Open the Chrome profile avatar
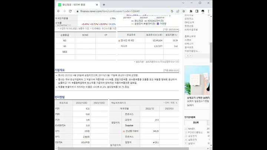 [202, 11]
